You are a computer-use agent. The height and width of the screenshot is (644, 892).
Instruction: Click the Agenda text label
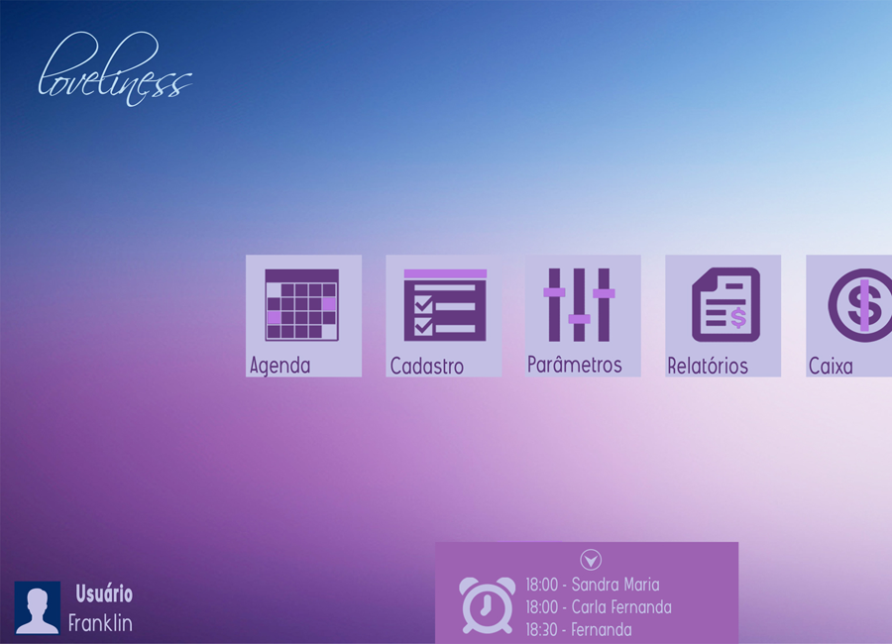coord(279,366)
